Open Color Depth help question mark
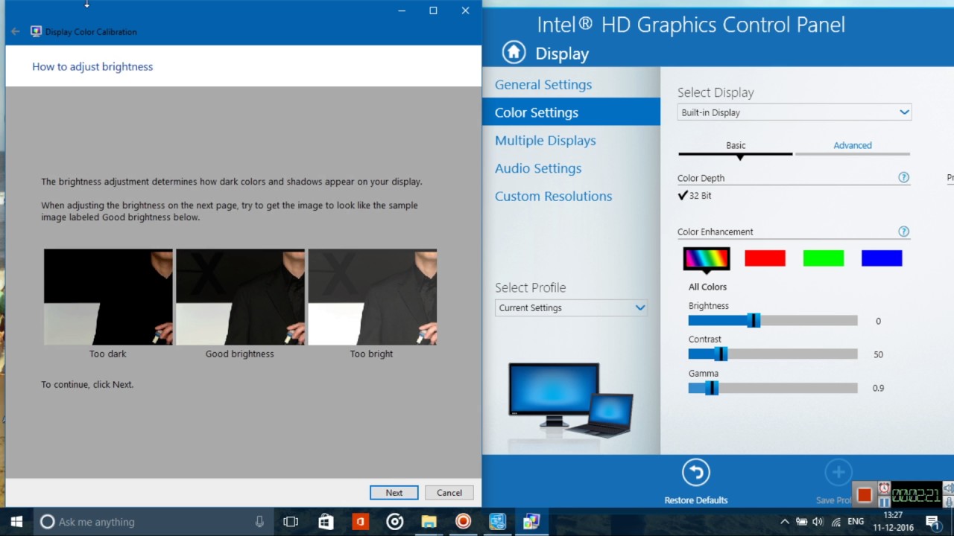The width and height of the screenshot is (954, 536). point(903,178)
